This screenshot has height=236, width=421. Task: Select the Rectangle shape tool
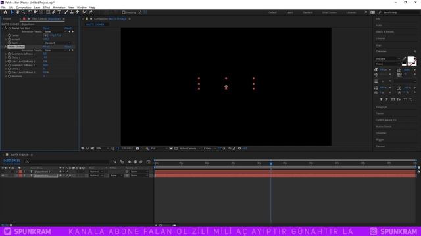[48, 12]
